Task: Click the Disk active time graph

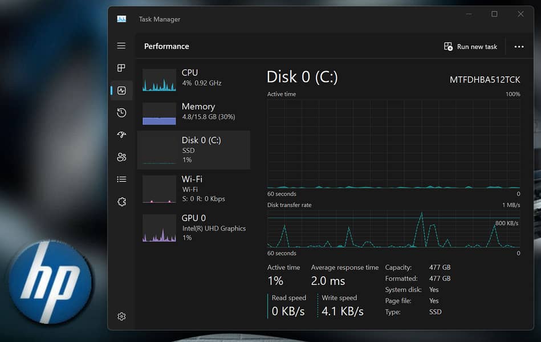Action: (393, 144)
